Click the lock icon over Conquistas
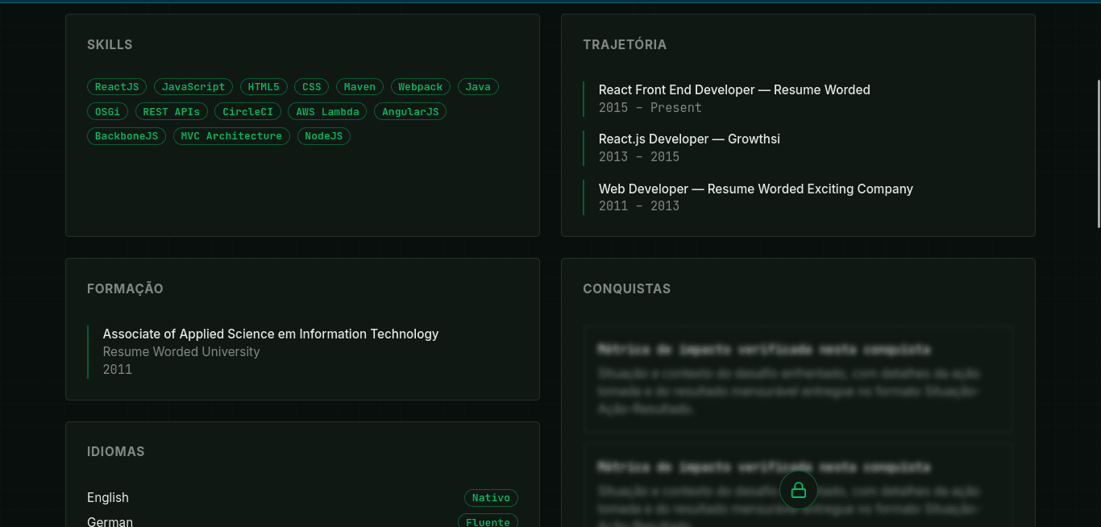Screen dimensions: 1101x527 pos(799,490)
